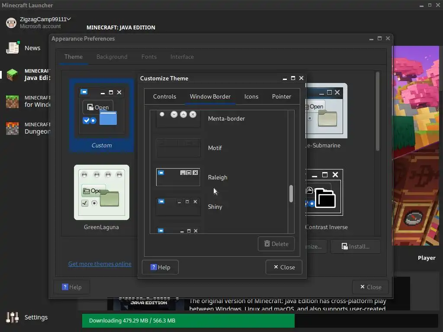The height and width of the screenshot is (332, 443).
Task: Select the Shiny window border
Action: click(219, 207)
